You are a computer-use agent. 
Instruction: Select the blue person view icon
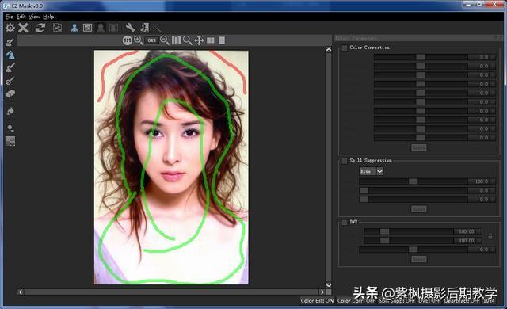coord(74,28)
